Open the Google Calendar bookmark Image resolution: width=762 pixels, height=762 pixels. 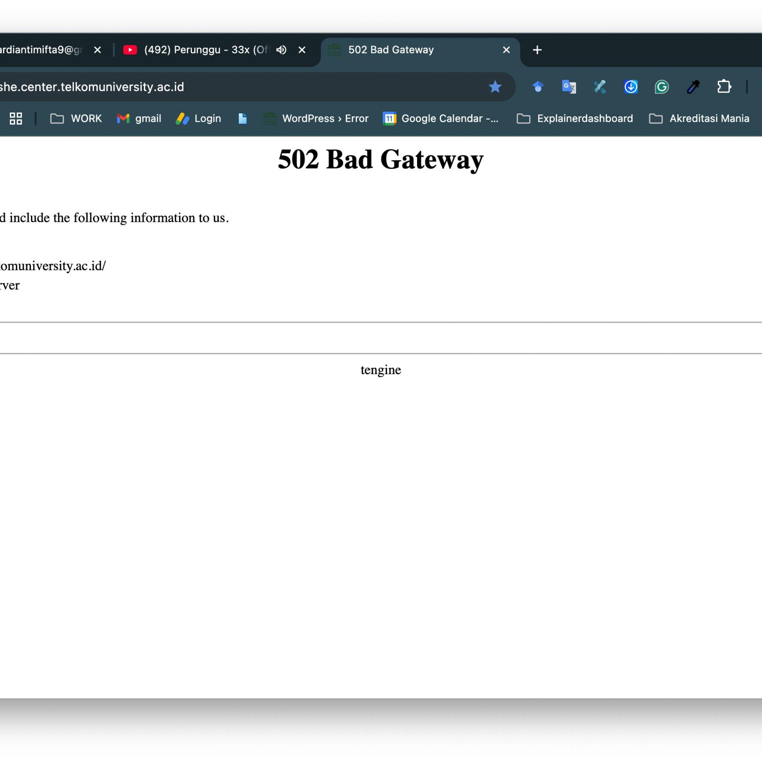[x=441, y=118]
